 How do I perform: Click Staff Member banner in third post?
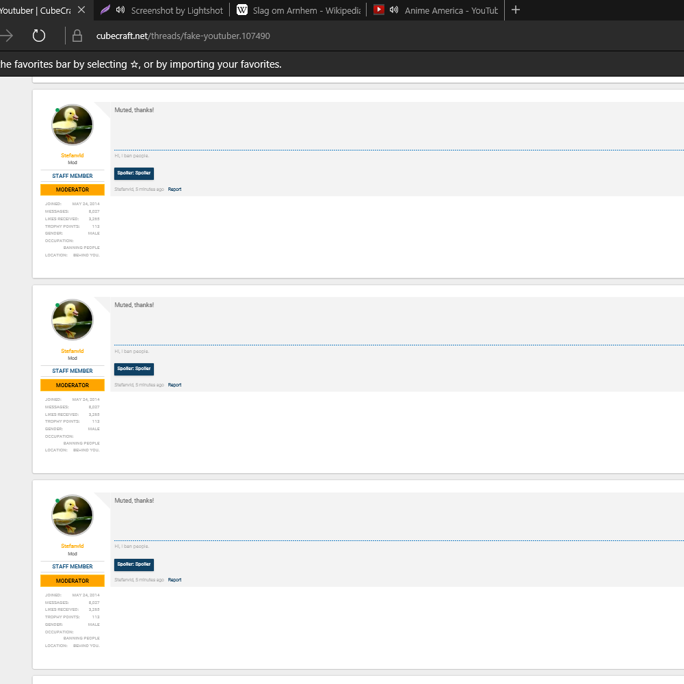[x=73, y=566]
